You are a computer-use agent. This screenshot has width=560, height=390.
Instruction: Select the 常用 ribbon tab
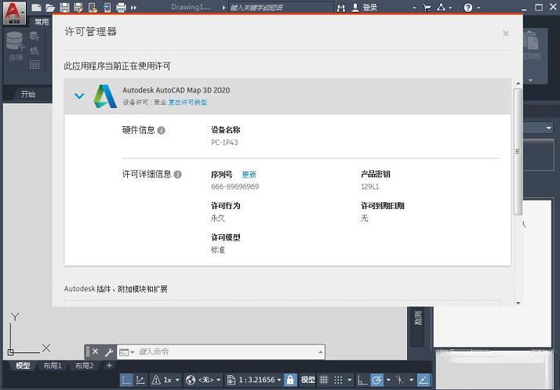click(42, 22)
